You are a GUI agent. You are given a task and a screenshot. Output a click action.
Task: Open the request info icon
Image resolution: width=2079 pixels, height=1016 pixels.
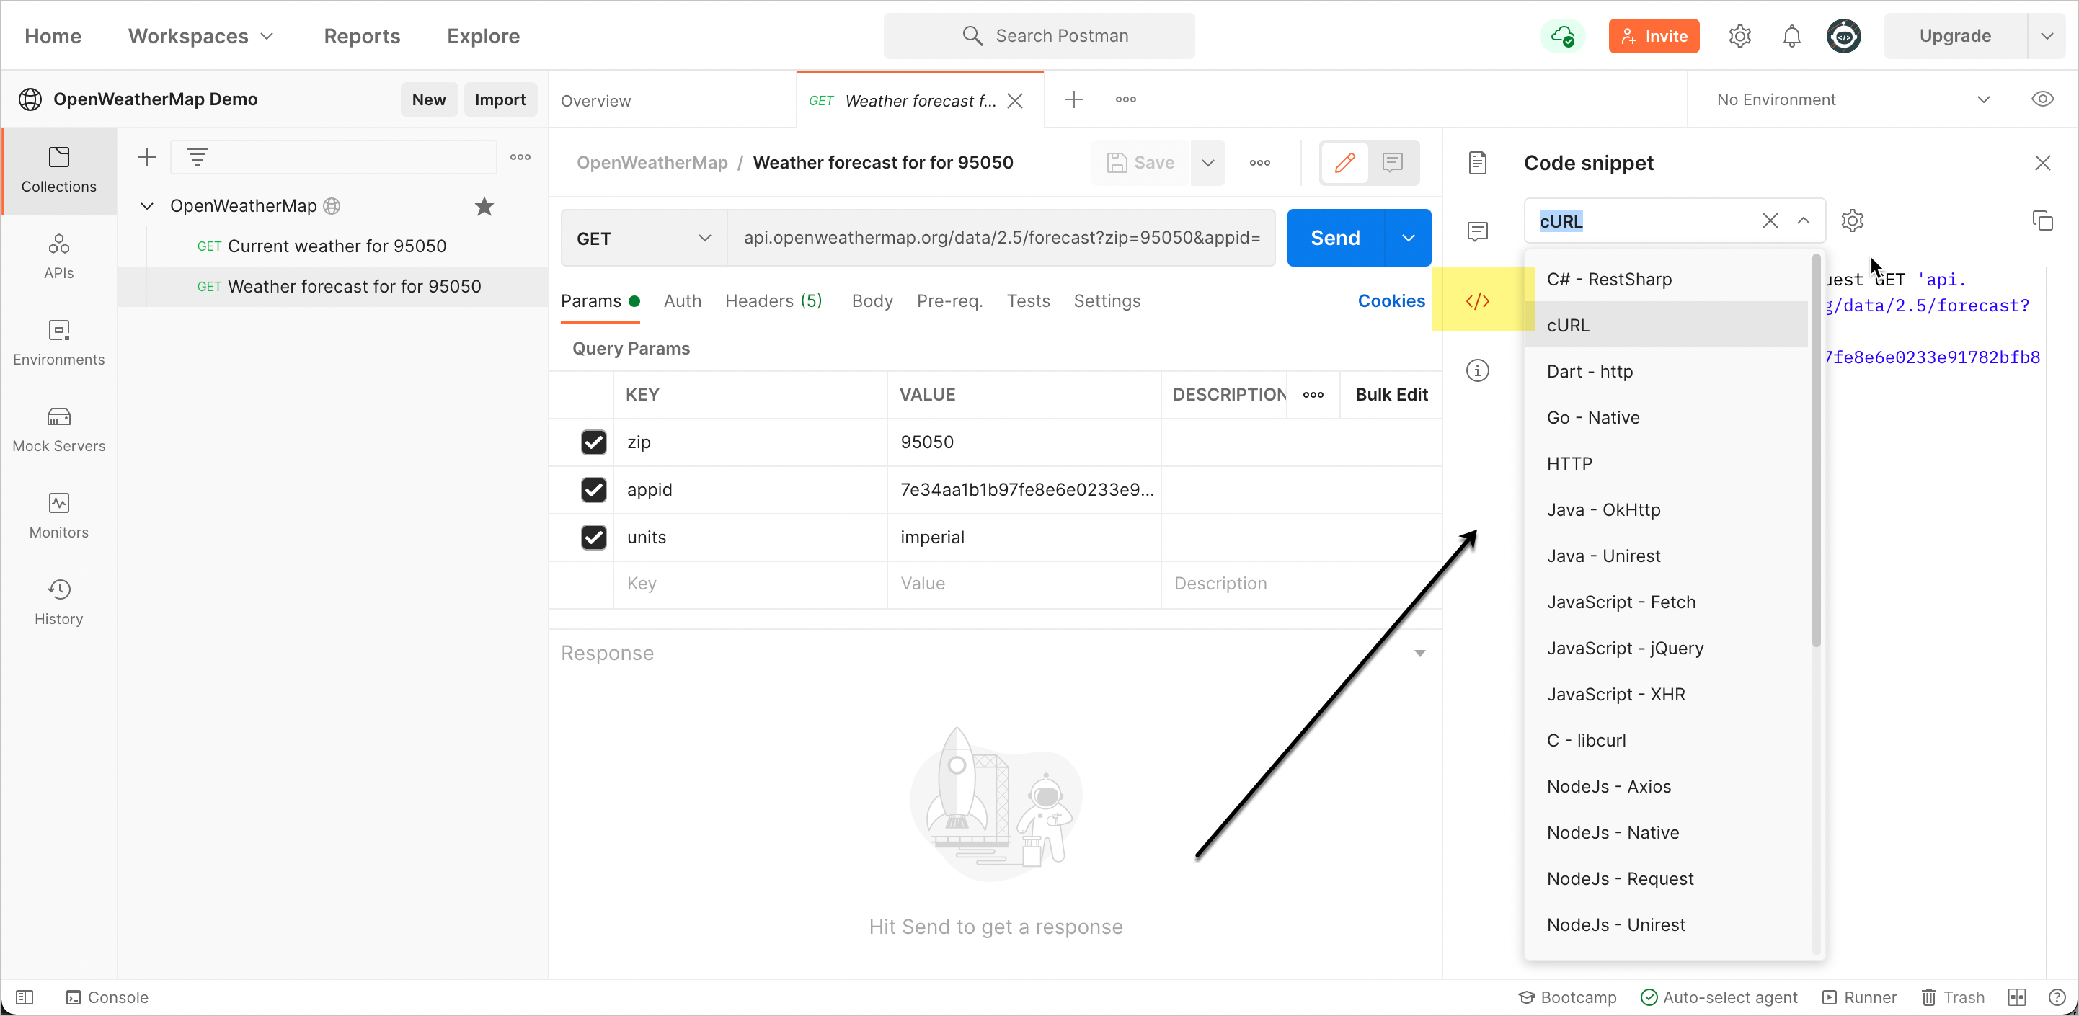click(1477, 370)
